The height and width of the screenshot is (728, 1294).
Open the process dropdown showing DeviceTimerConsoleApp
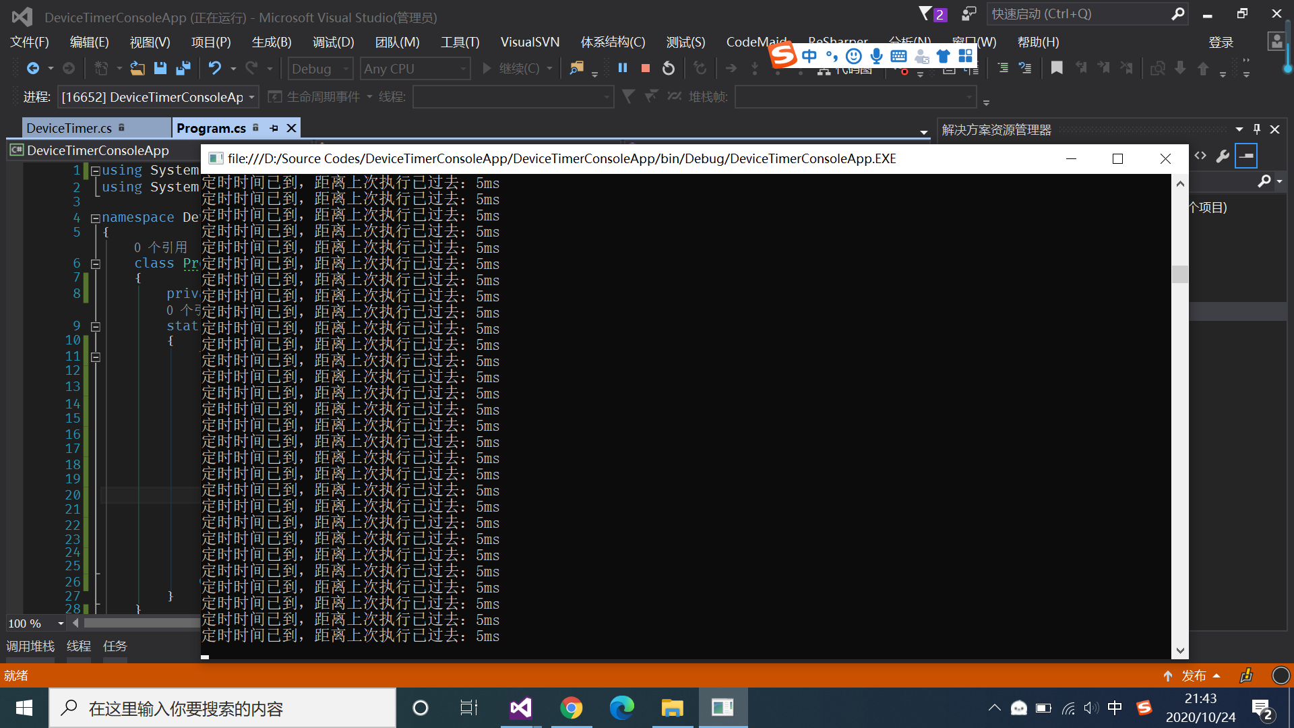251,97
